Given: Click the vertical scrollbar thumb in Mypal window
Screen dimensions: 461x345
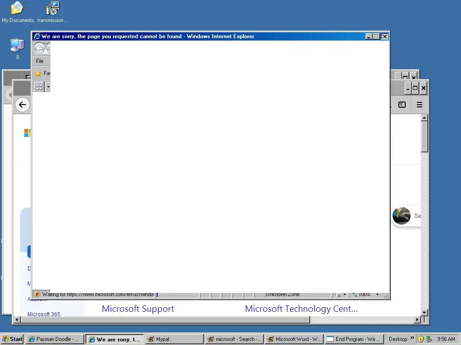Looking at the screenshot, I should click(x=424, y=137).
